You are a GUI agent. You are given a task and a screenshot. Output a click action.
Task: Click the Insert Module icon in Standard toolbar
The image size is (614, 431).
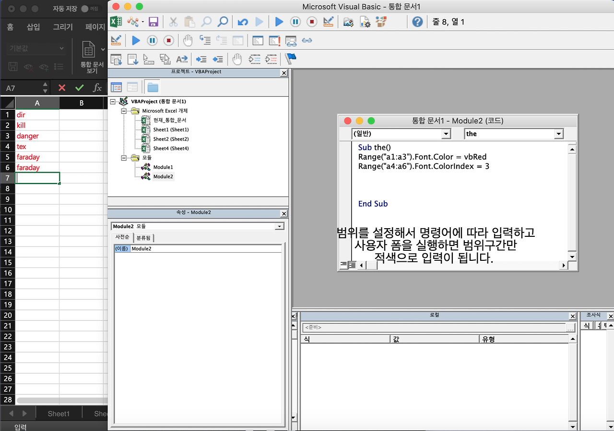tap(133, 22)
